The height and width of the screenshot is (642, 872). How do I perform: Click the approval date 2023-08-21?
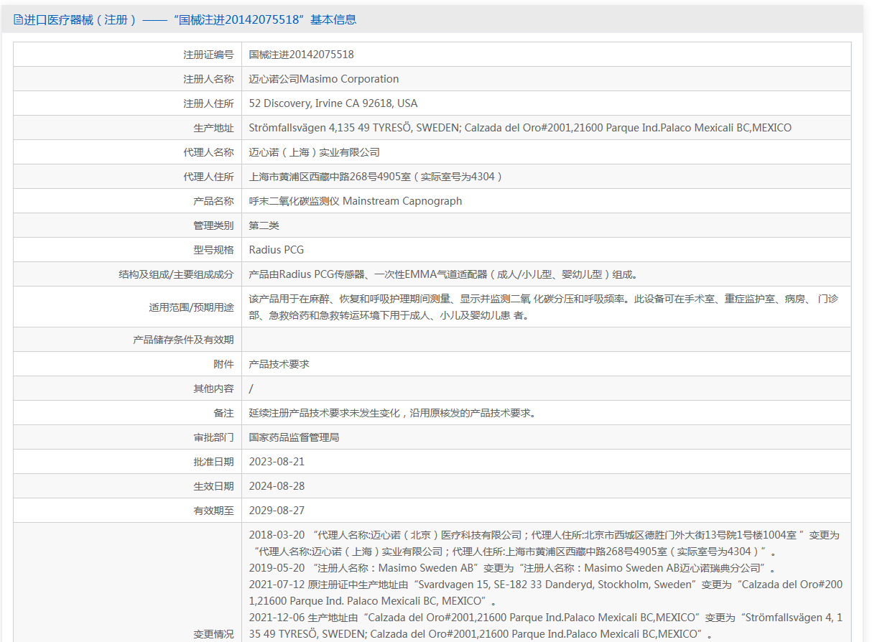(277, 462)
